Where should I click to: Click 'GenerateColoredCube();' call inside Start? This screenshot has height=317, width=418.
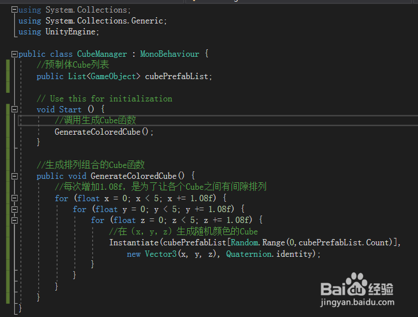[104, 132]
